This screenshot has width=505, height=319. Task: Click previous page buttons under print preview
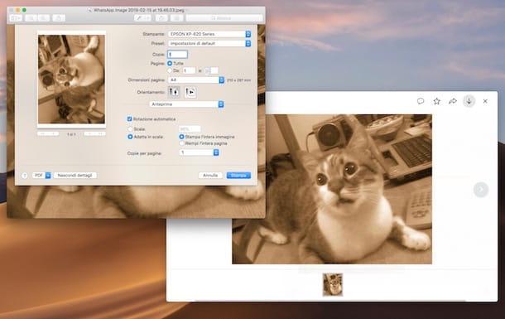(x=48, y=133)
